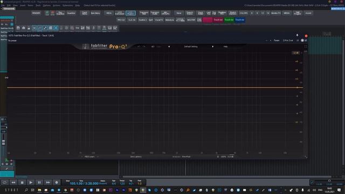345x194 pixels.
Task: Click the round UI knob icon in FX header
Action: point(302,40)
